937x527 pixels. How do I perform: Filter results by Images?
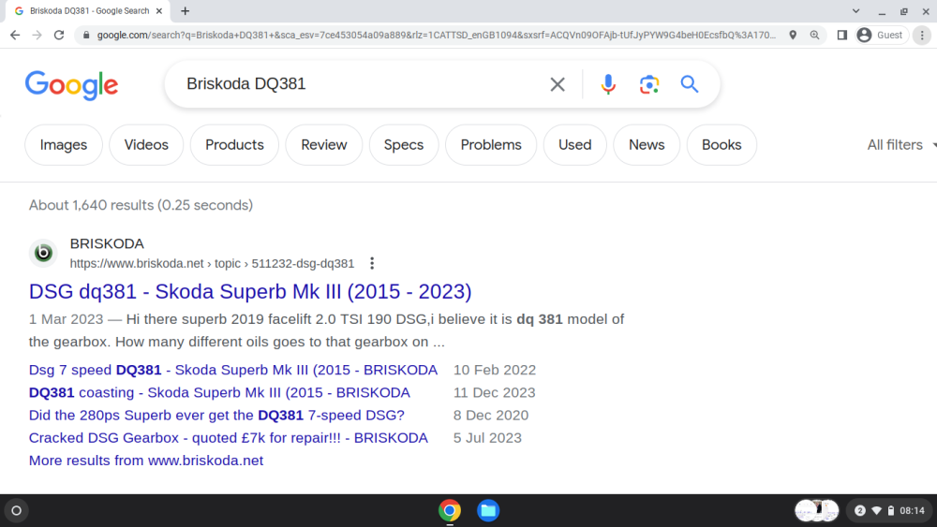tap(64, 144)
